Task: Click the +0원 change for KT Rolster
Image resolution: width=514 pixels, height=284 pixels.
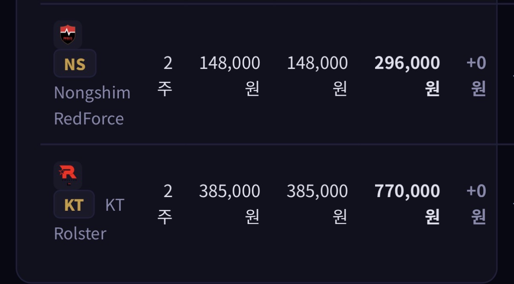Action: (x=476, y=204)
